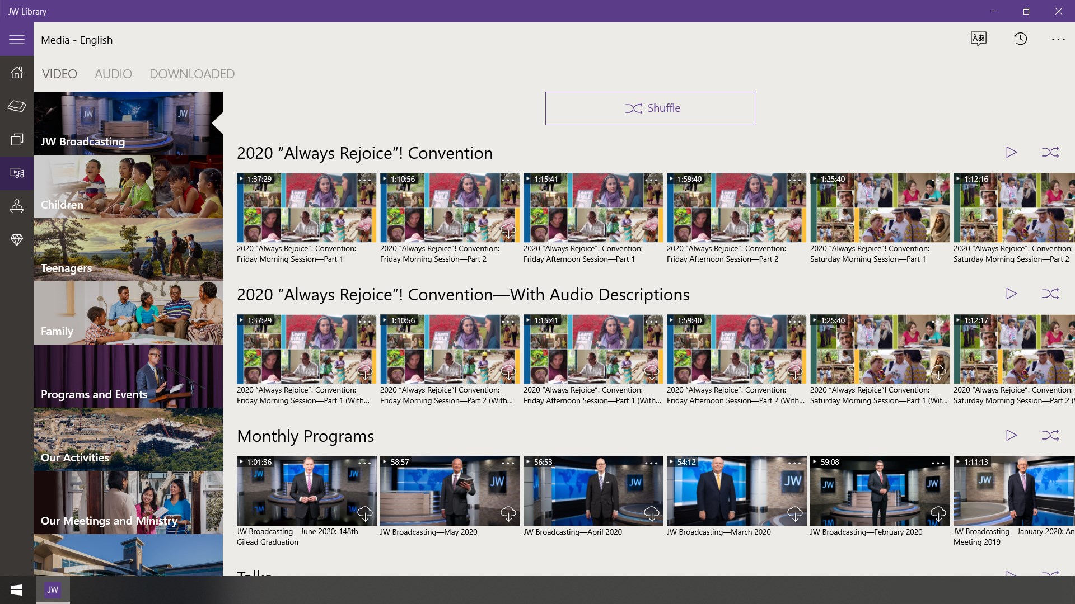Shuffle the Monthly Programs section
This screenshot has height=604, width=1075.
[x=1050, y=435]
